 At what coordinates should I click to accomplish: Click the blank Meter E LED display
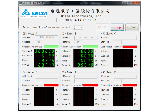[x=84, y=97]
